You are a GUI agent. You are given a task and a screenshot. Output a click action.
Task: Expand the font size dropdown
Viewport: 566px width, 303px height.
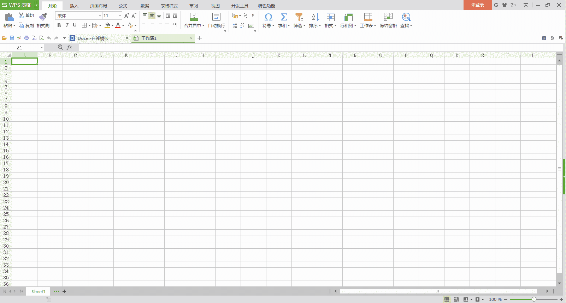(120, 16)
